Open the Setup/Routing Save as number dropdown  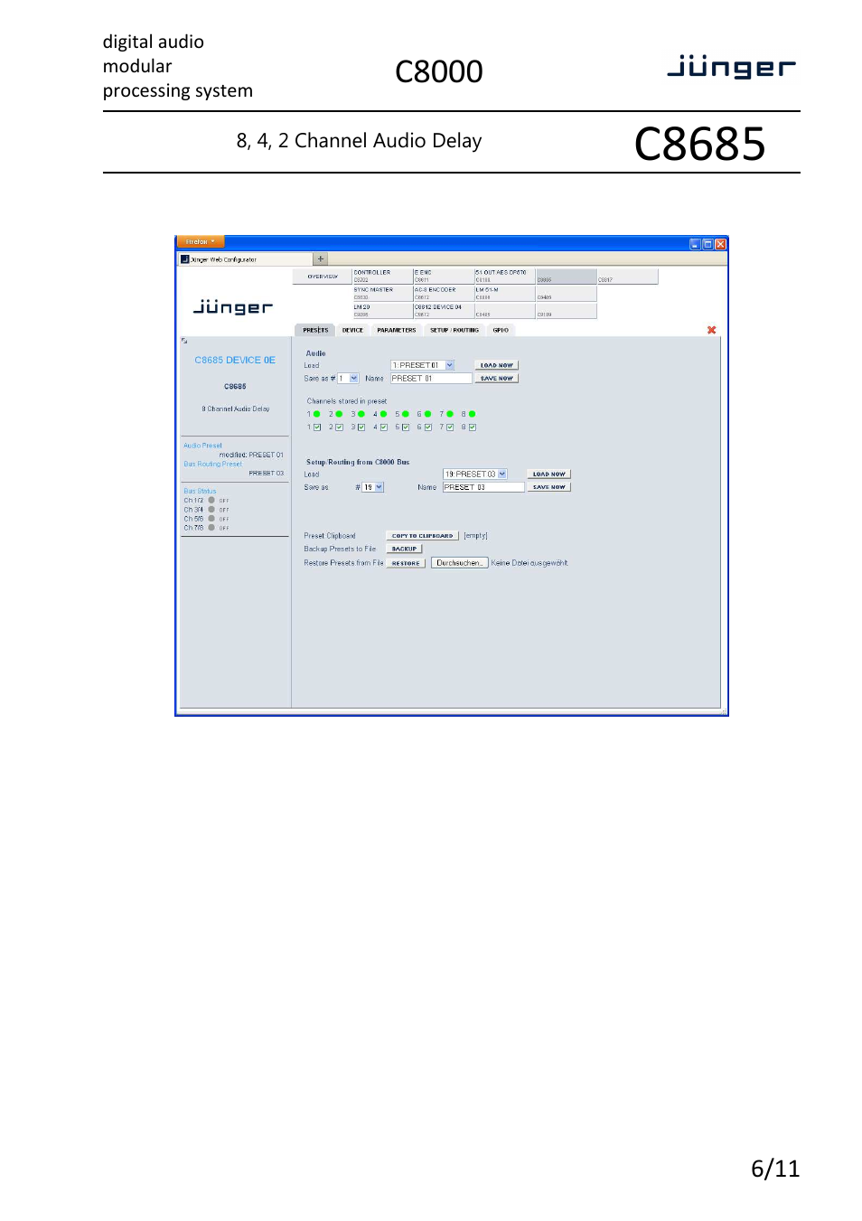click(x=373, y=487)
